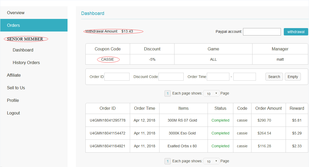Screen dimensions: 309x167
Task: Click the Coupon Code column header
Action: pos(108,49)
